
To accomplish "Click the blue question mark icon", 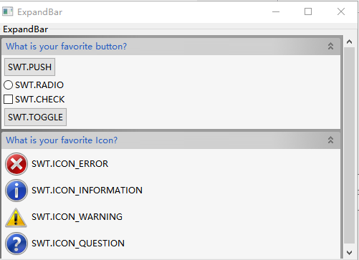I will 16,244.
